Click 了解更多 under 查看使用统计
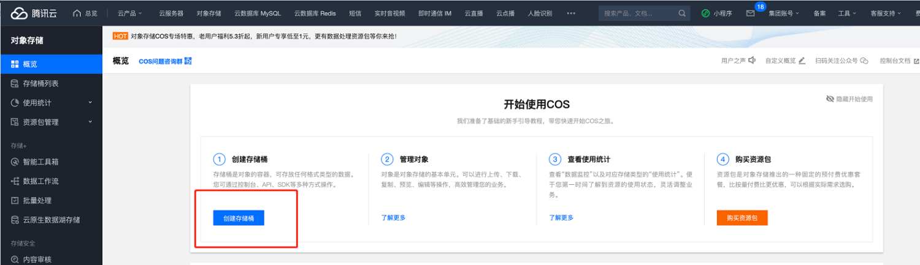The height and width of the screenshot is (265, 920). tap(561, 217)
